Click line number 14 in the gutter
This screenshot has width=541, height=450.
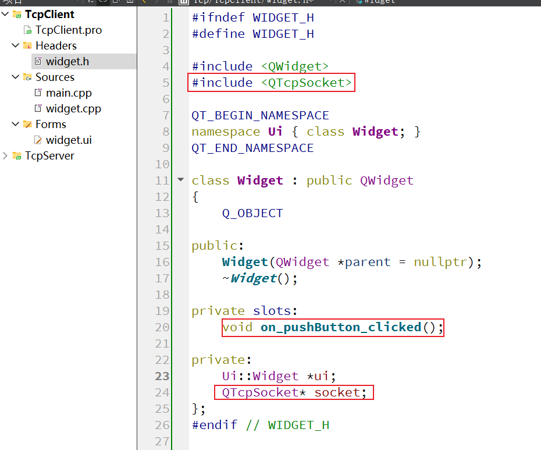162,229
